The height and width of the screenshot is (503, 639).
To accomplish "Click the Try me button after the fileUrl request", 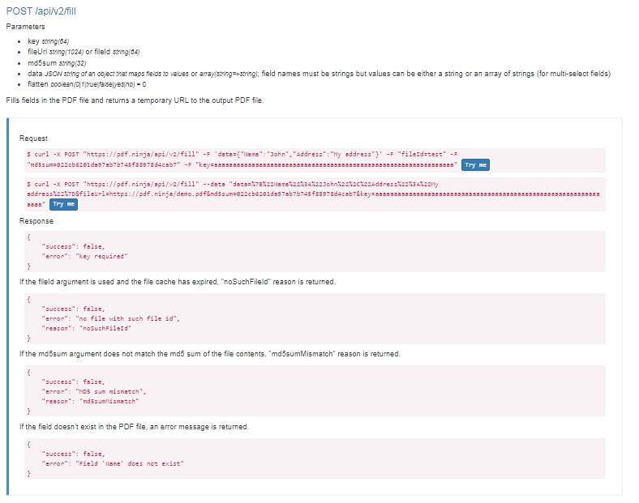I will [63, 204].
